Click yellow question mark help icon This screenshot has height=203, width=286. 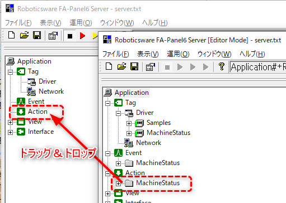coord(222,66)
